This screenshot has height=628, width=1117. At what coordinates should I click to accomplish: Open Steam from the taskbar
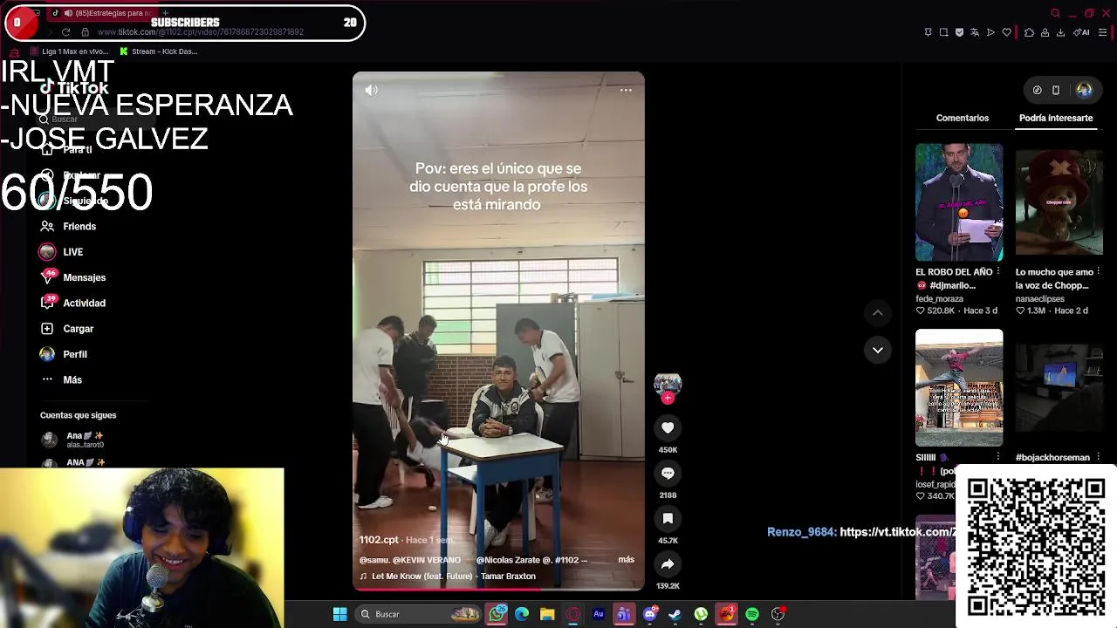pyautogui.click(x=675, y=614)
